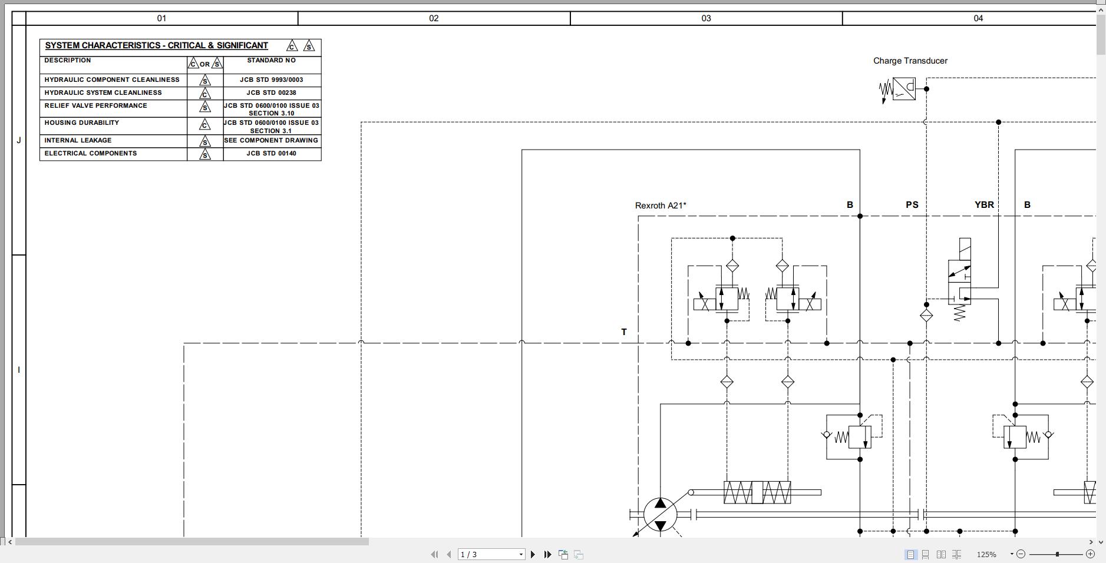
Task: Click the Charge Transducer label
Action: coord(910,61)
